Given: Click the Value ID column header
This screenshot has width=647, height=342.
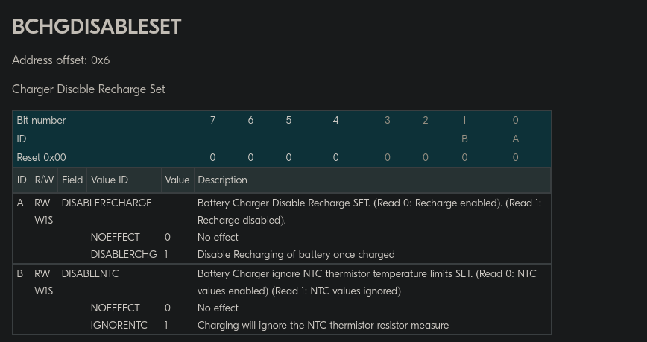Looking at the screenshot, I should 110,180.
